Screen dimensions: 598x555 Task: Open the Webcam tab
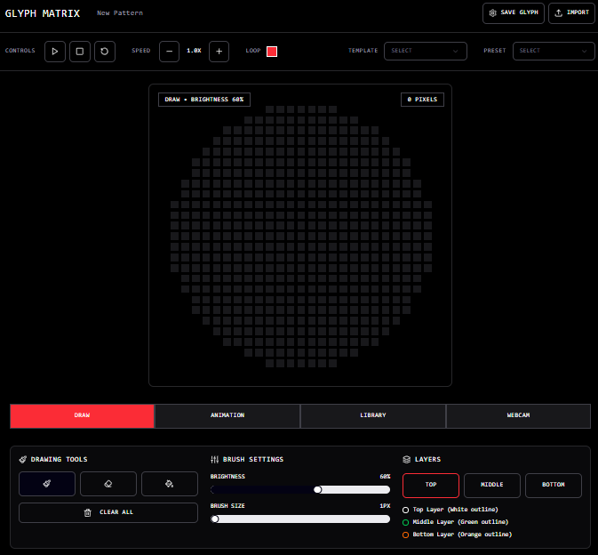point(518,415)
